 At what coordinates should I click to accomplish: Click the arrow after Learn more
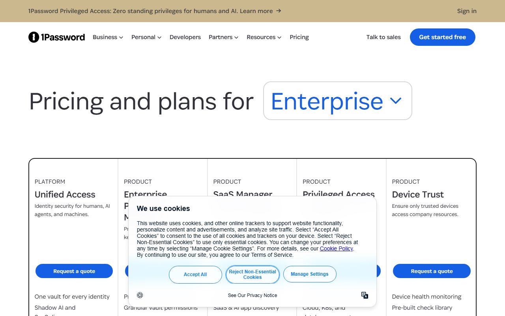(279, 11)
